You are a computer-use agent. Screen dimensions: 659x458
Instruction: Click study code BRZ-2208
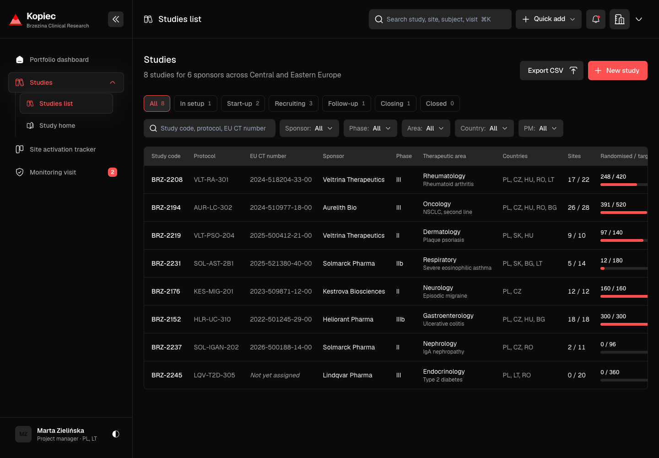pos(167,180)
